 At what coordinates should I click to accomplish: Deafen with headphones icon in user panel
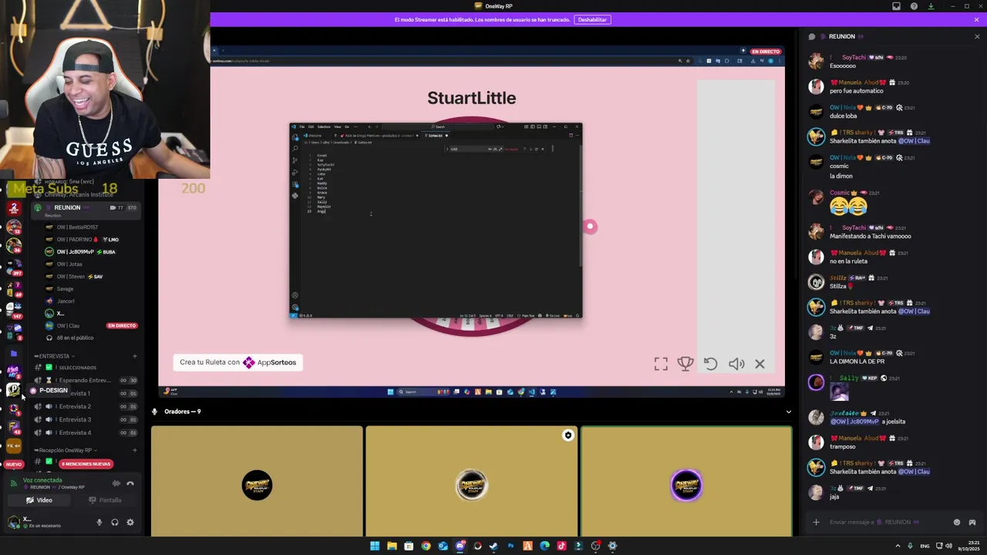tap(114, 522)
